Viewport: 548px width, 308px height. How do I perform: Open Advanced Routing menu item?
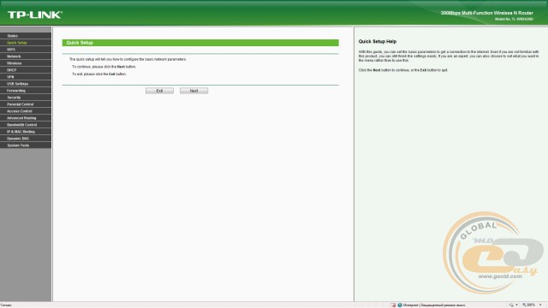[x=26, y=118]
